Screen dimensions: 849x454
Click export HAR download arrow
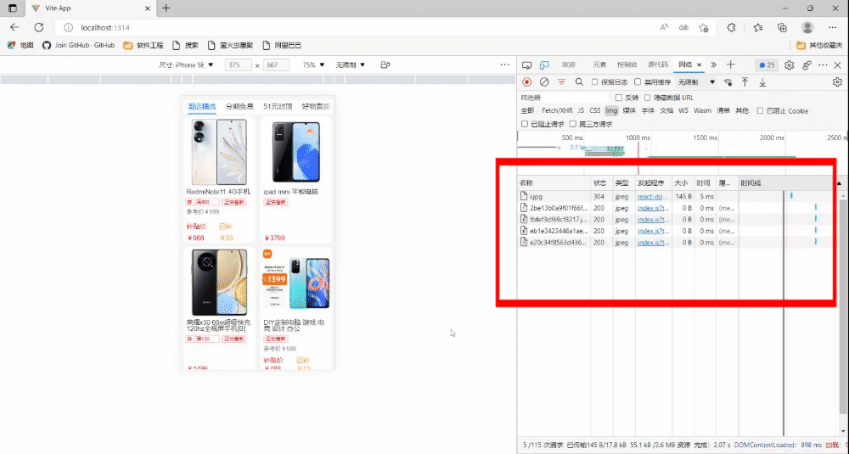[x=762, y=82]
